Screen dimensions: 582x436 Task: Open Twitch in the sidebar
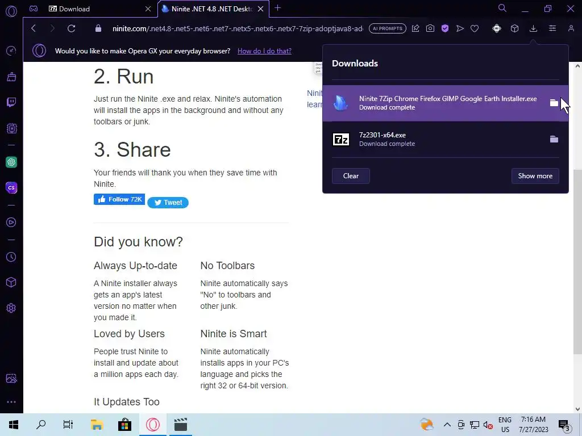(11, 102)
